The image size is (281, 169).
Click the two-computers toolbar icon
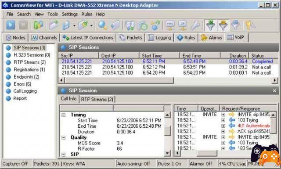130,25
